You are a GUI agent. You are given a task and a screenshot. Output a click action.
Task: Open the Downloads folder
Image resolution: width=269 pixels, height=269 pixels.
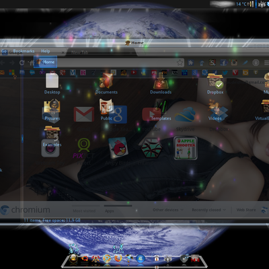click(x=161, y=83)
